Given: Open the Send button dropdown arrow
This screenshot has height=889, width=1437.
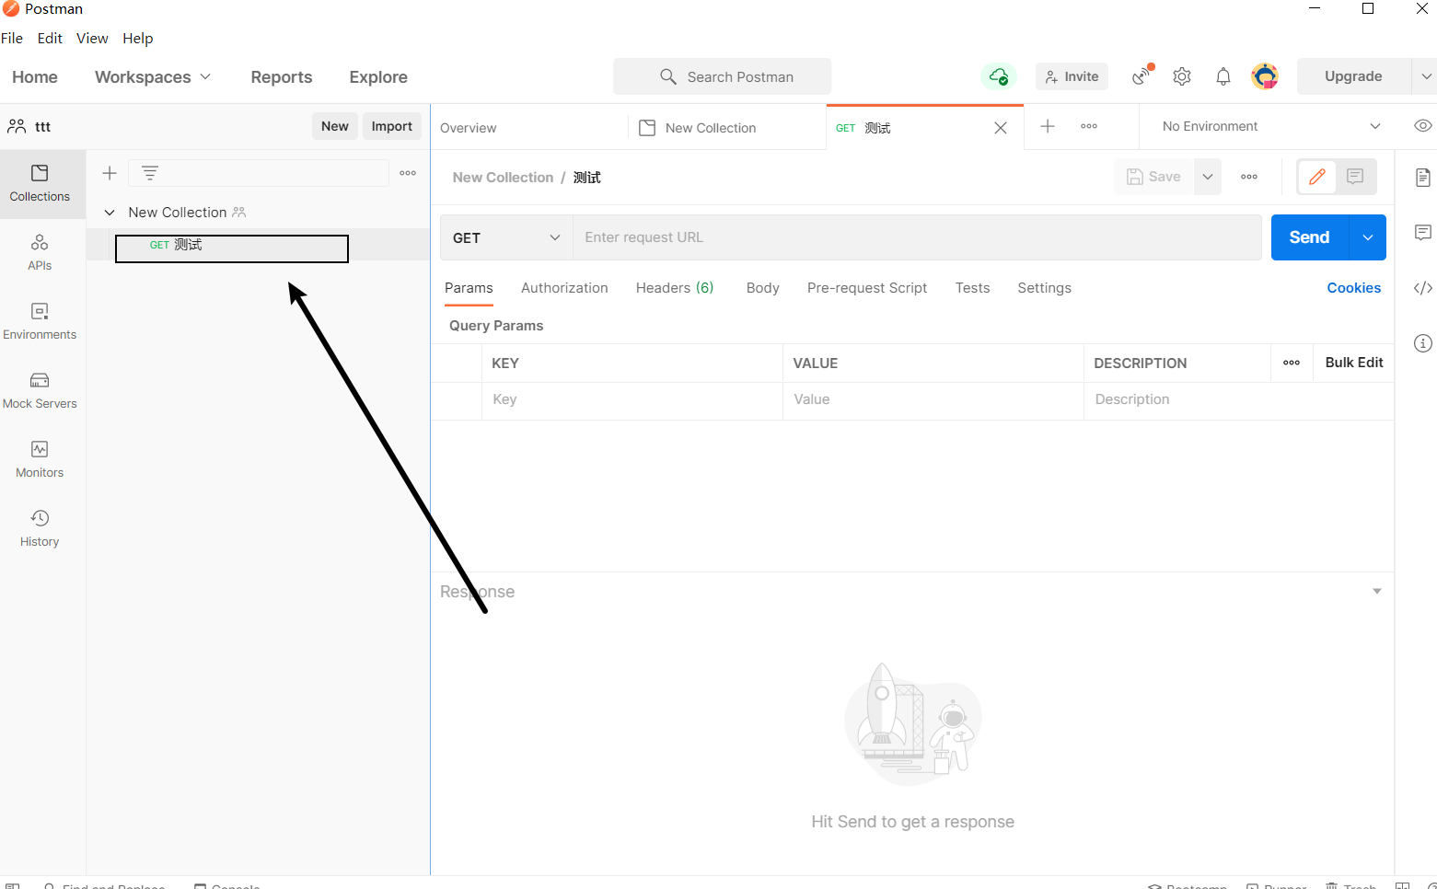Looking at the screenshot, I should 1368,237.
